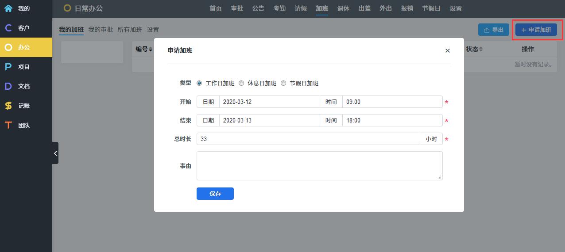Image resolution: width=565 pixels, height=252 pixels.
Task: Select the 工作日加班 radio button
Action: (199, 83)
